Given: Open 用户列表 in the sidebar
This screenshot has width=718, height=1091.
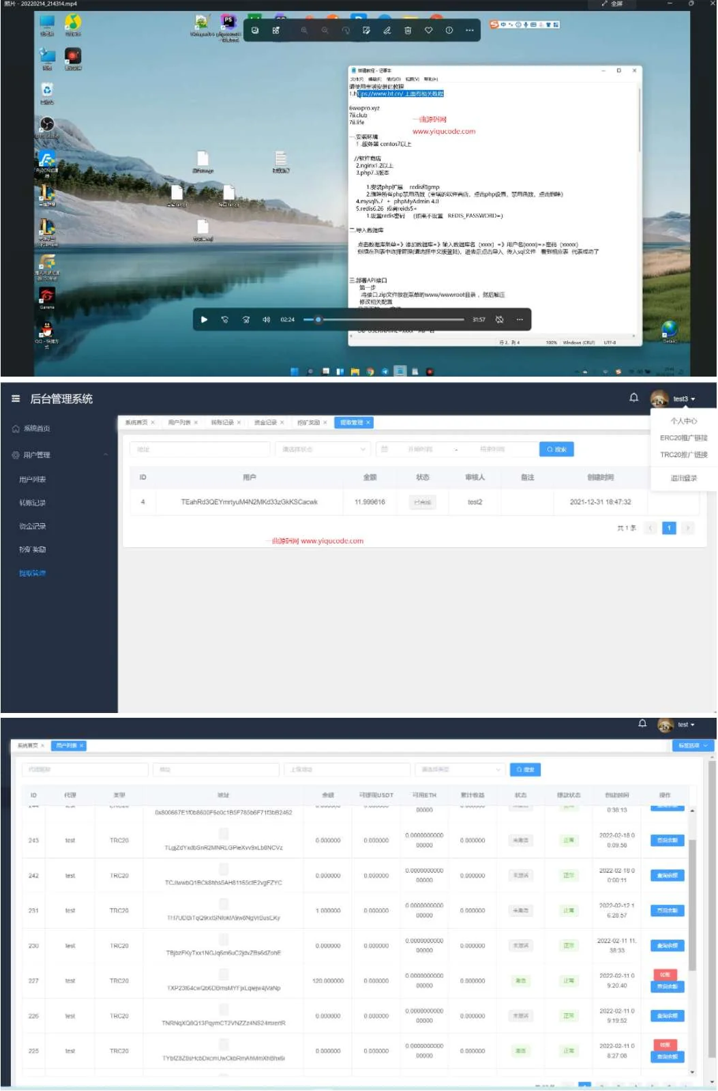Looking at the screenshot, I should 33,480.
